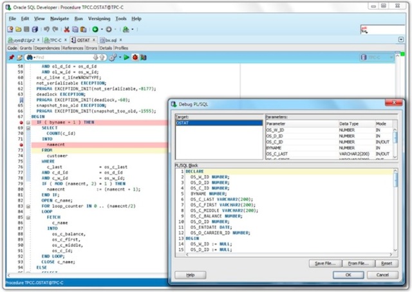Click the Reset button
Viewport: 412px width, 292px height.
coord(387,263)
